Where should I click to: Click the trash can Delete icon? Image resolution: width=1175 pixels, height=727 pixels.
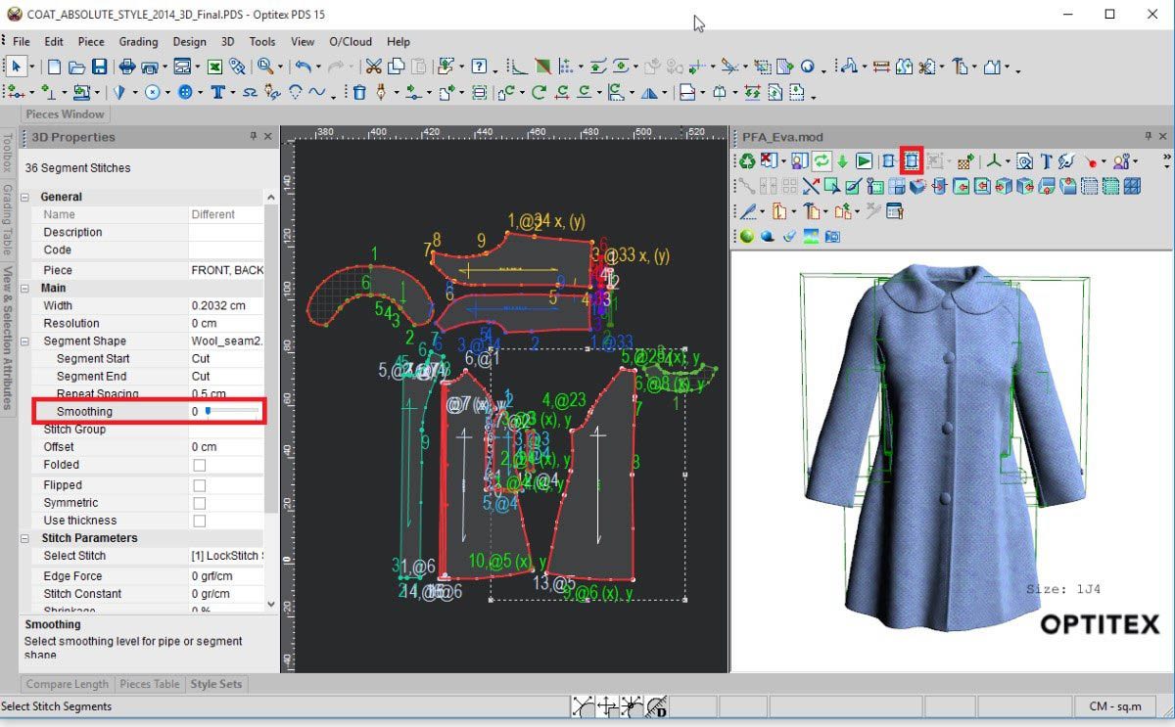359,93
